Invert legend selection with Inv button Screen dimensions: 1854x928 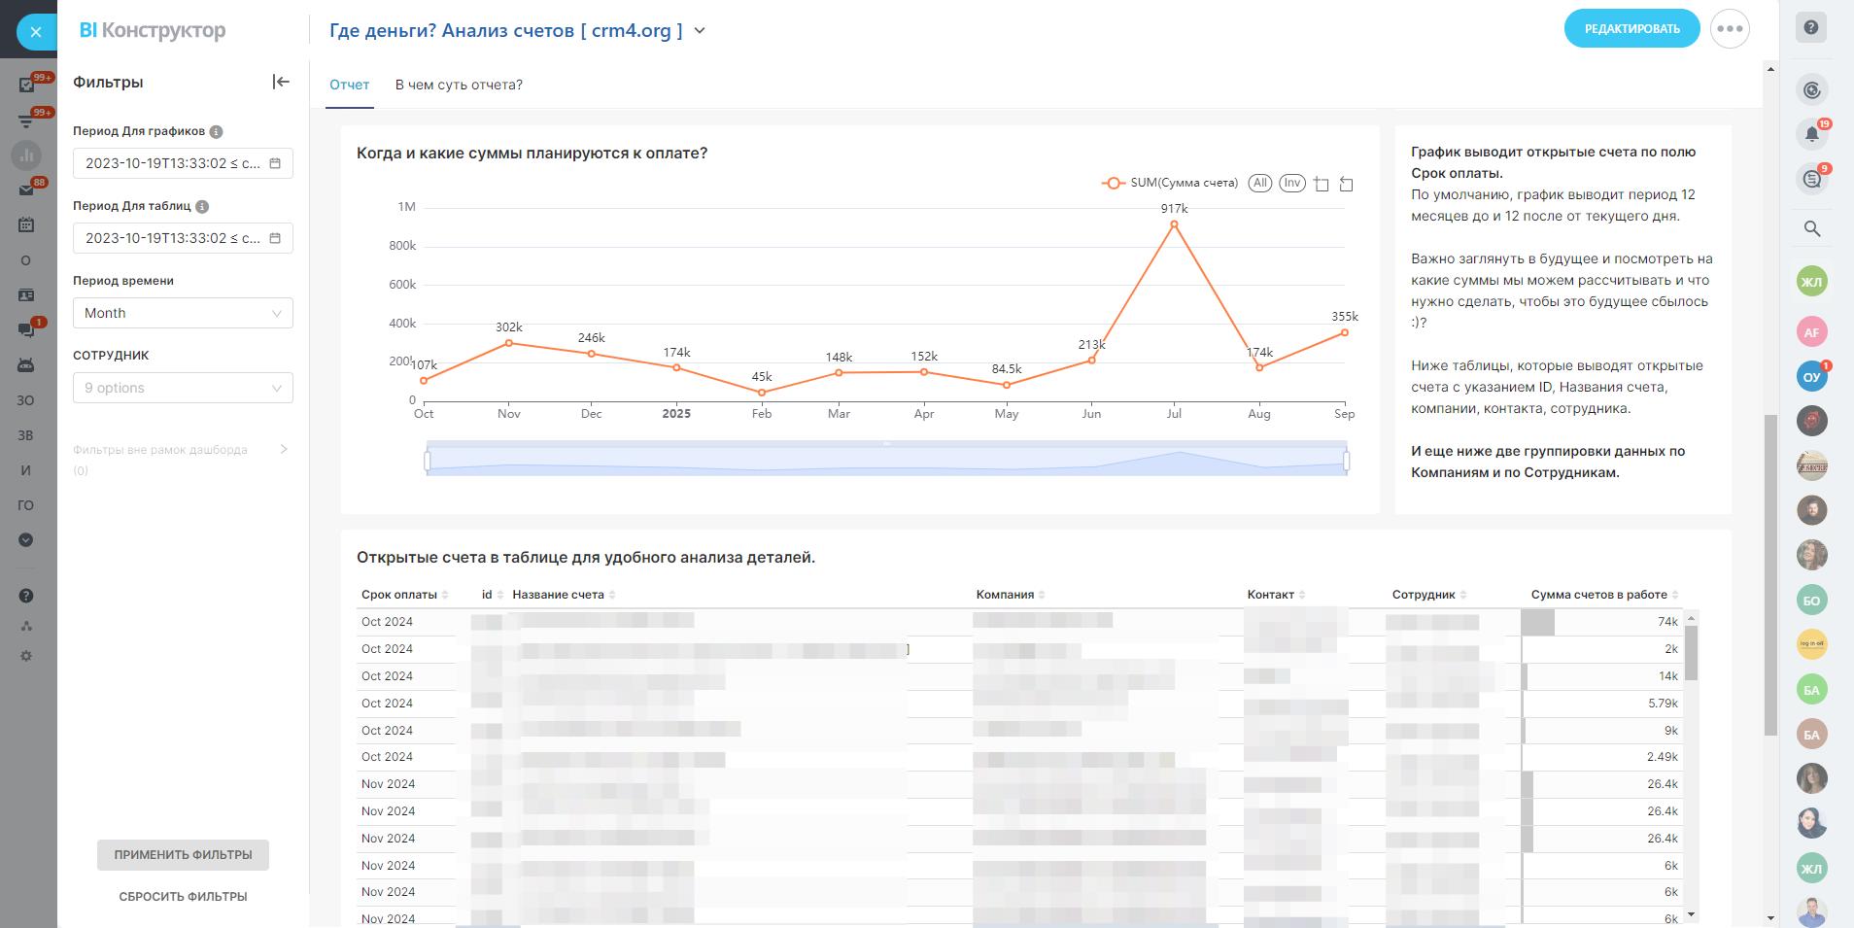click(1291, 183)
